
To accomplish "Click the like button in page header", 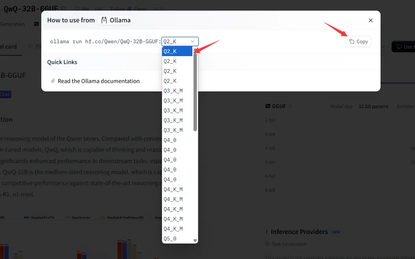I will point(82,9).
